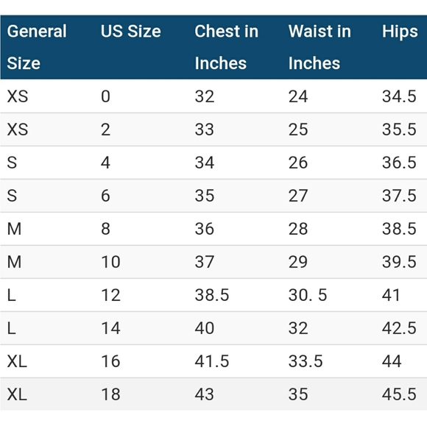Click the waist value 35 cell
This screenshot has width=427, height=426.
click(298, 394)
